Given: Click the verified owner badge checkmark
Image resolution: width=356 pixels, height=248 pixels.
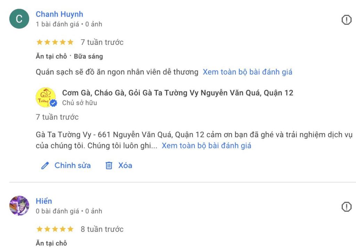Looking at the screenshot, I should point(54,103).
